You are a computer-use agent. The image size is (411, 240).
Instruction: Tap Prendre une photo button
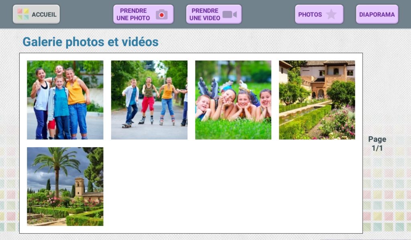143,14
